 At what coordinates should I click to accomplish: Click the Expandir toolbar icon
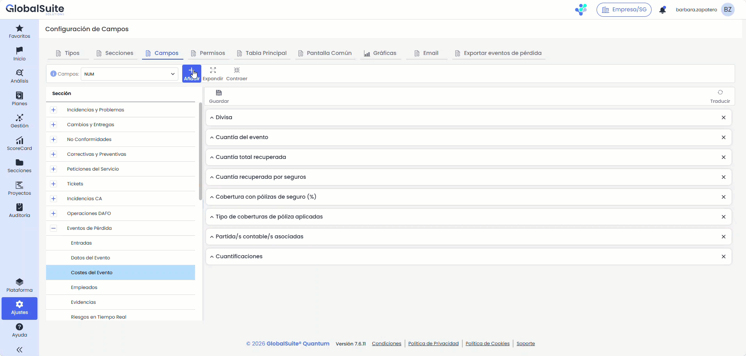pyautogui.click(x=213, y=70)
